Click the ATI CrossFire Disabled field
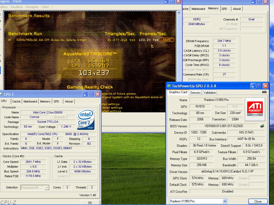 227,191
